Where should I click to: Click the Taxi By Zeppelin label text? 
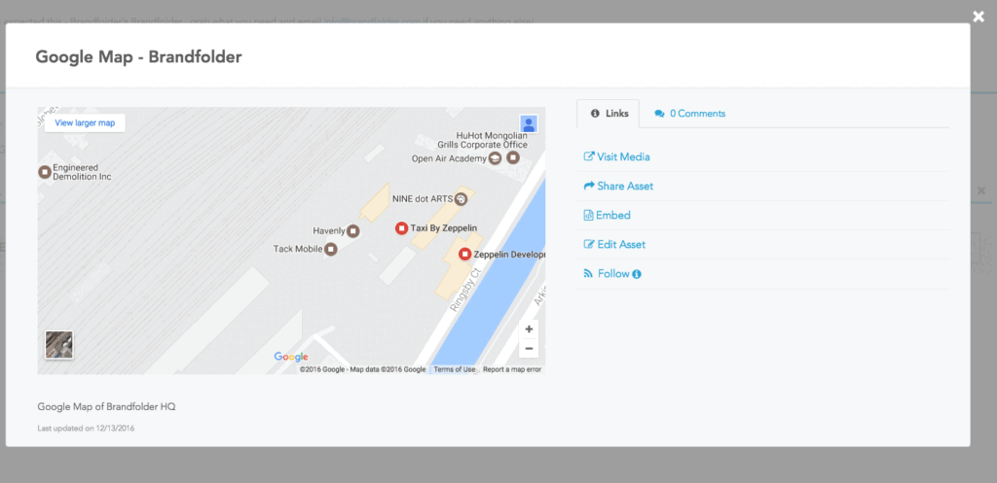coord(444,227)
